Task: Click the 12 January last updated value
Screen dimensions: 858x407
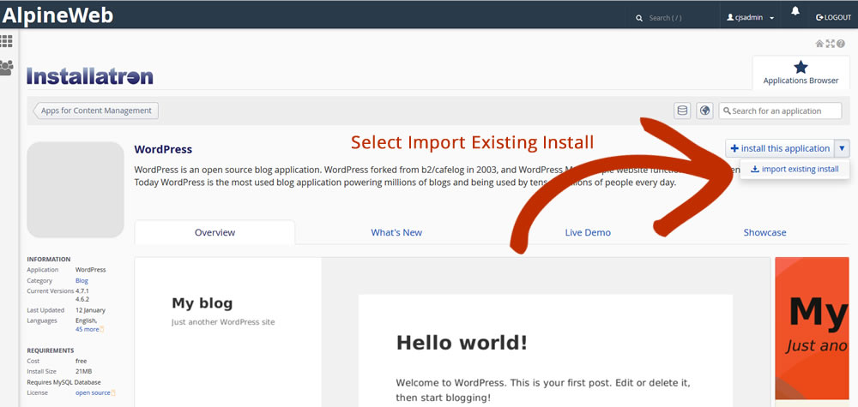Action: pos(90,310)
